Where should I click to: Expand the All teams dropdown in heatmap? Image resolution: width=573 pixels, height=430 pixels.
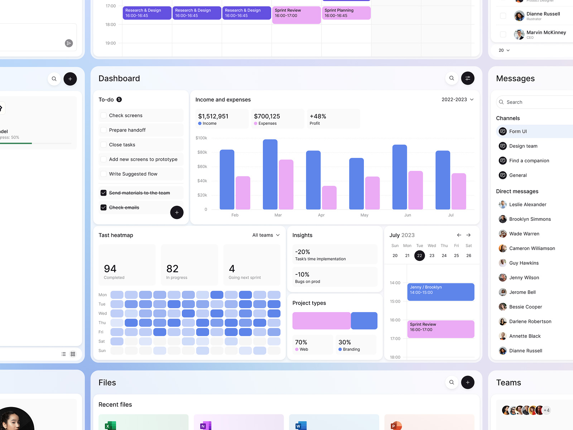click(265, 235)
